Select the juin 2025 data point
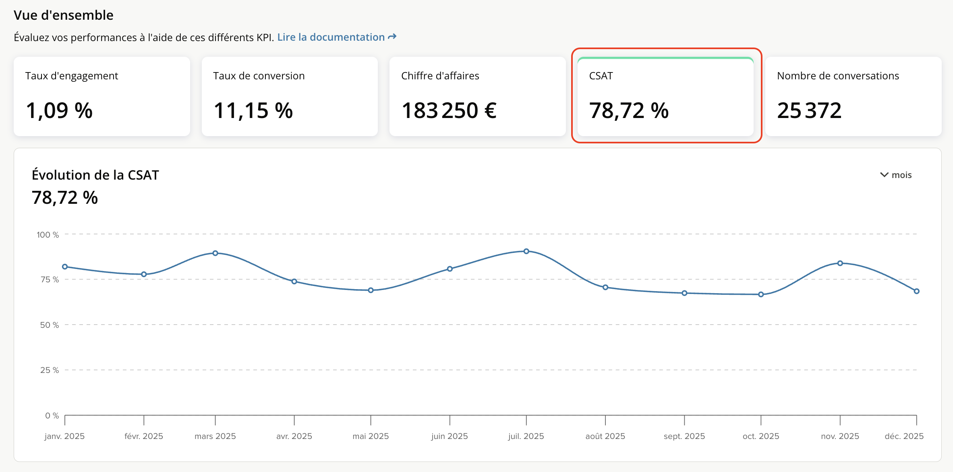Image resolution: width=953 pixels, height=472 pixels. [450, 269]
